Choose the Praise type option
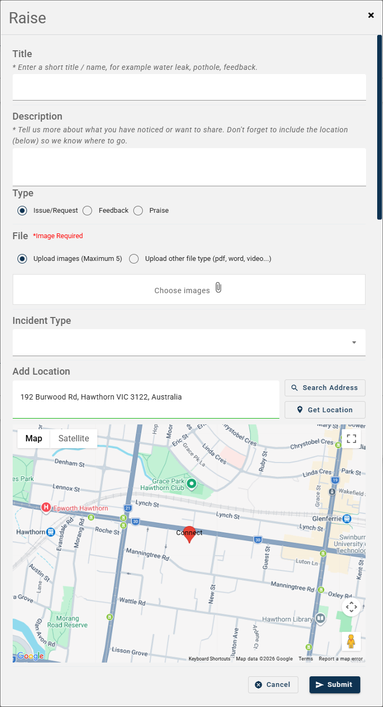The height and width of the screenshot is (707, 383). tap(138, 211)
